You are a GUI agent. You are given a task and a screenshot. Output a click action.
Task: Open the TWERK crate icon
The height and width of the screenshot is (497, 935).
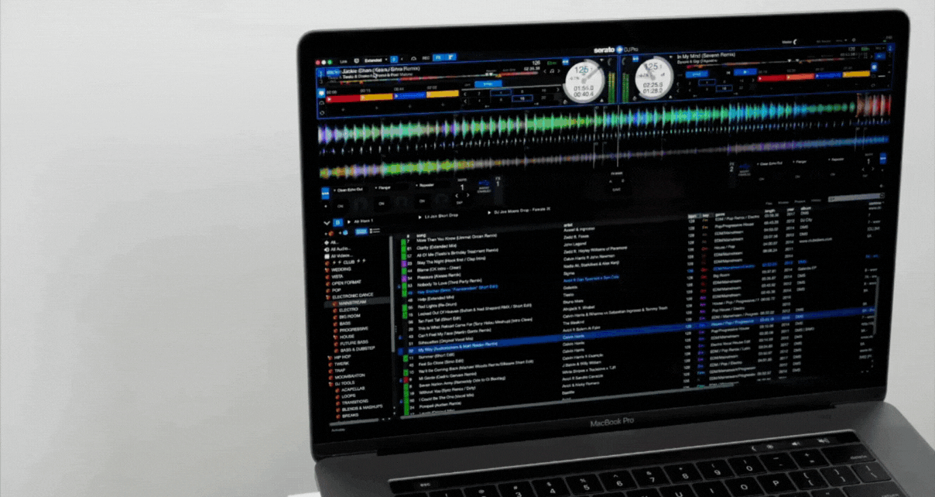pos(329,364)
